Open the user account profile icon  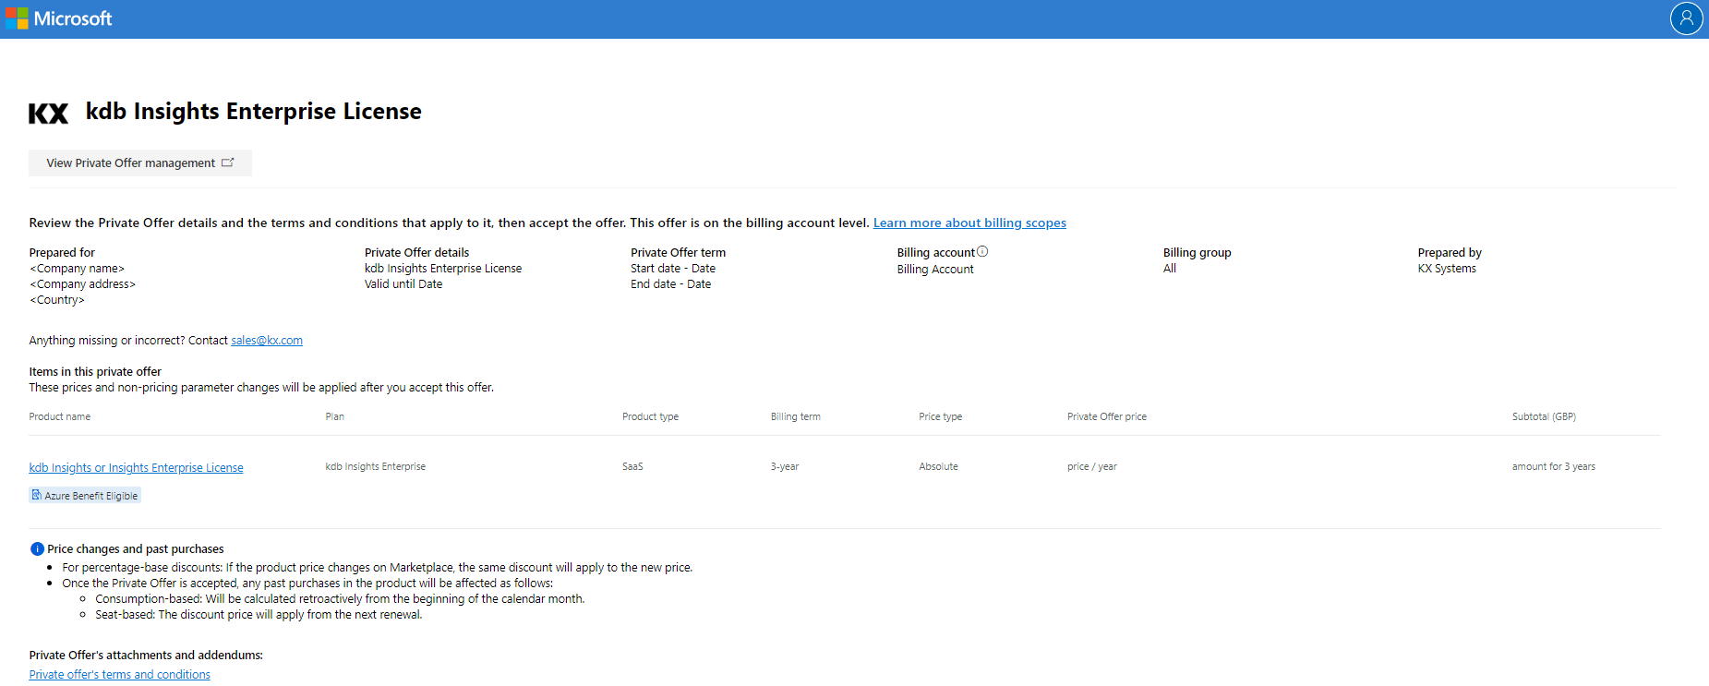1686,18
